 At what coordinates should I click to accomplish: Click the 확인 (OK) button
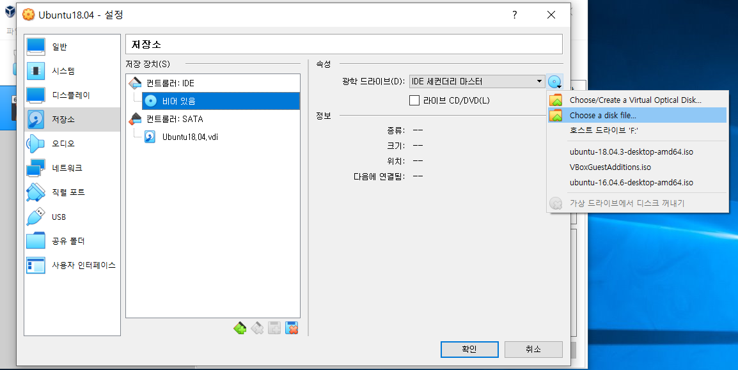[469, 350]
